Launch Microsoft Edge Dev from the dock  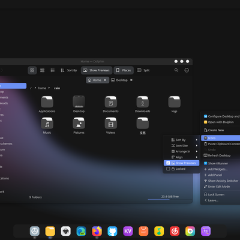click(81, 231)
